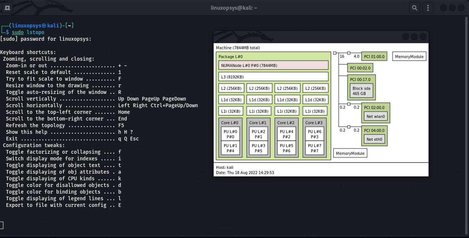Close the lstopo topology window
This screenshot has height=238, width=469.
422,37
